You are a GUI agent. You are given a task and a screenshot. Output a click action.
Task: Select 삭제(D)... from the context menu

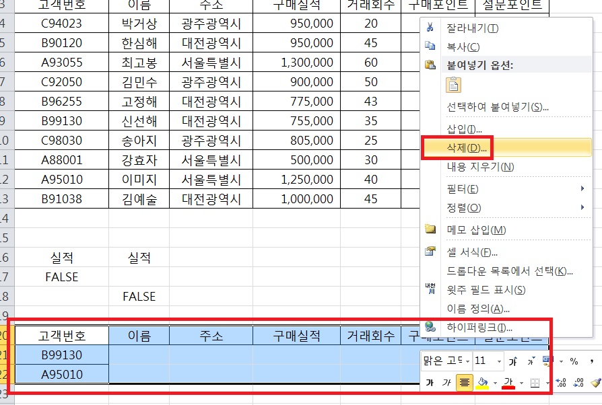coord(467,147)
